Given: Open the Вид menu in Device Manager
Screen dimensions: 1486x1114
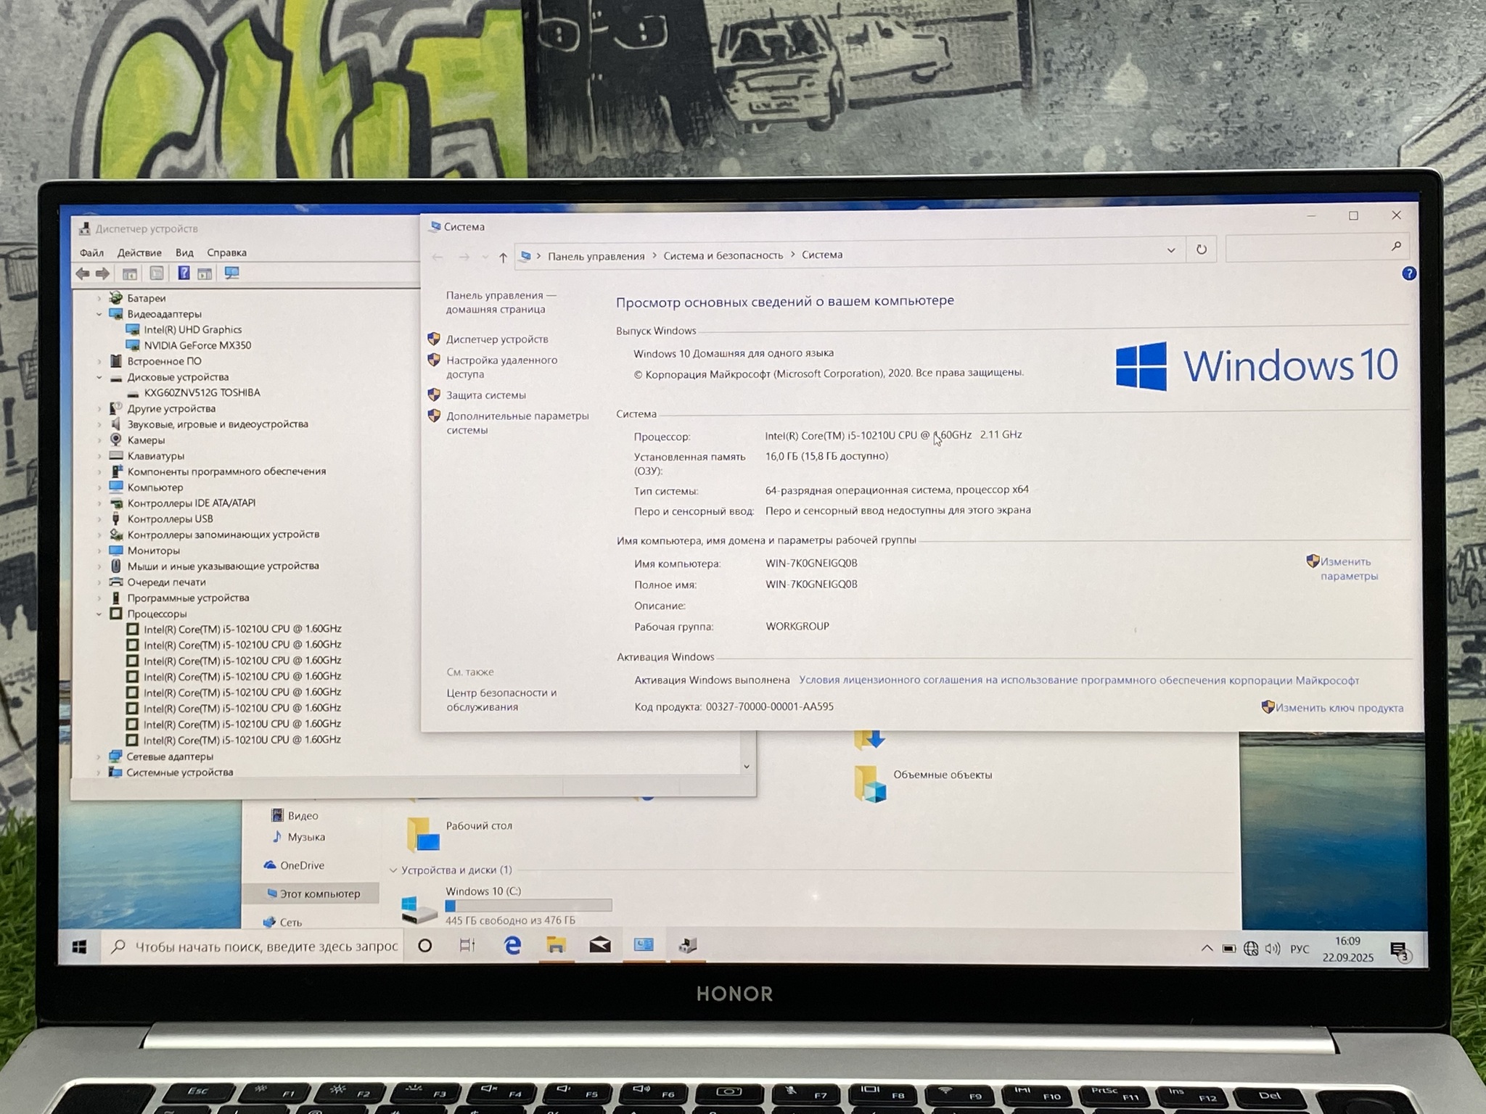Looking at the screenshot, I should (x=184, y=252).
